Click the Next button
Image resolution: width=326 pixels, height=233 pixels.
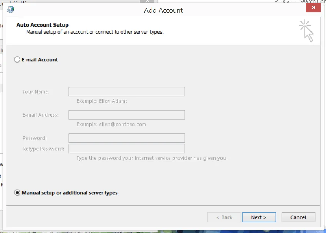click(x=259, y=217)
